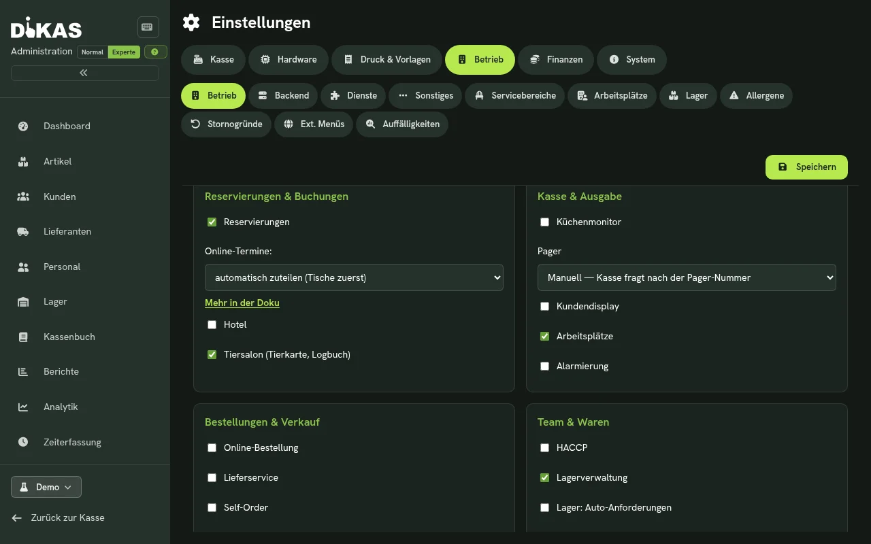Open the Online-Termine dropdown
This screenshot has height=544, width=871.
coord(354,277)
